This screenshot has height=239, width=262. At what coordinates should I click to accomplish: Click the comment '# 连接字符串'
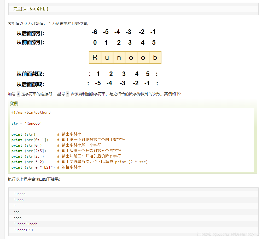[69, 167]
